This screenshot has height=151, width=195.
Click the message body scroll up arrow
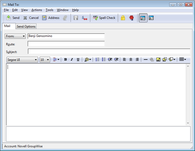[188, 66]
